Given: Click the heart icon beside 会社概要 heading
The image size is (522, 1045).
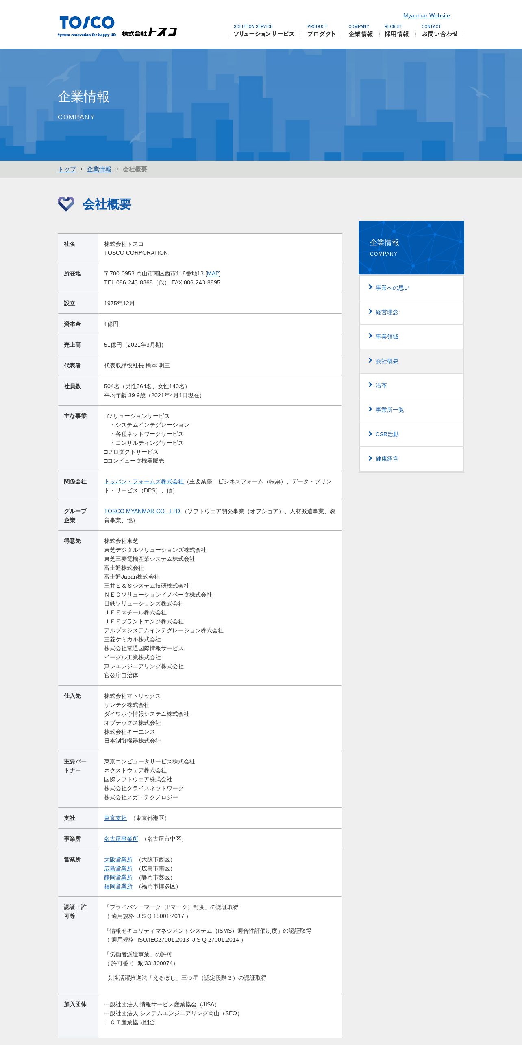Looking at the screenshot, I should 66,204.
